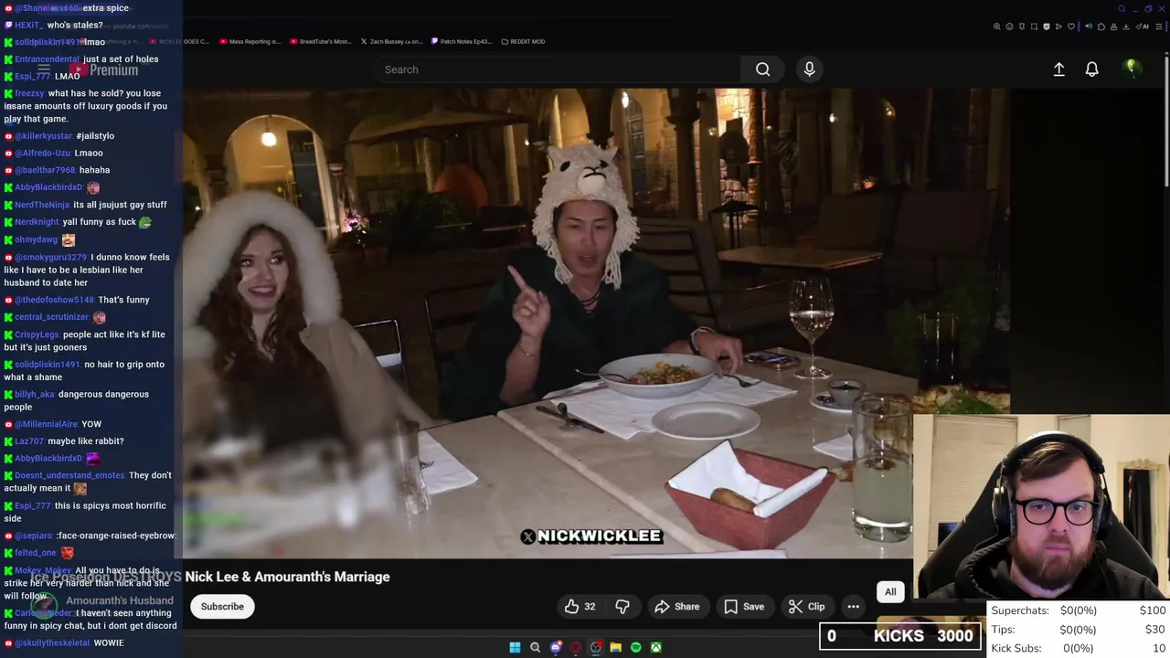Open the 'BreadTube's Most...' bookmark
Viewport: 1170px width, 658px height.
(320, 41)
